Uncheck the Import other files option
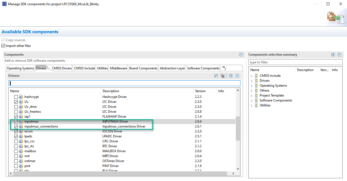Image resolution: width=347 pixels, height=181 pixels. [3, 46]
